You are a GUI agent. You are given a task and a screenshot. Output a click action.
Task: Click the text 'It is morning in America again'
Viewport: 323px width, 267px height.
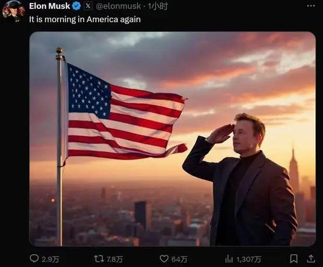(85, 19)
